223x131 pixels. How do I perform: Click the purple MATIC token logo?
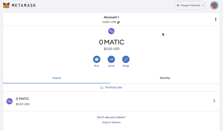coord(111,31)
